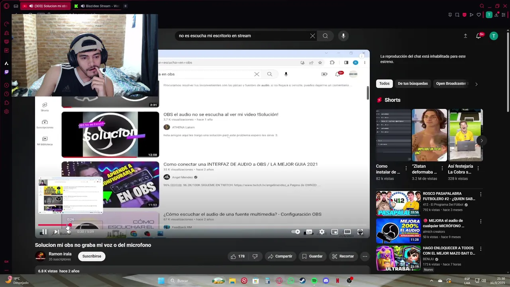The image size is (510, 287).
Task: Click YouTube search magnifier button
Action: [x=325, y=36]
